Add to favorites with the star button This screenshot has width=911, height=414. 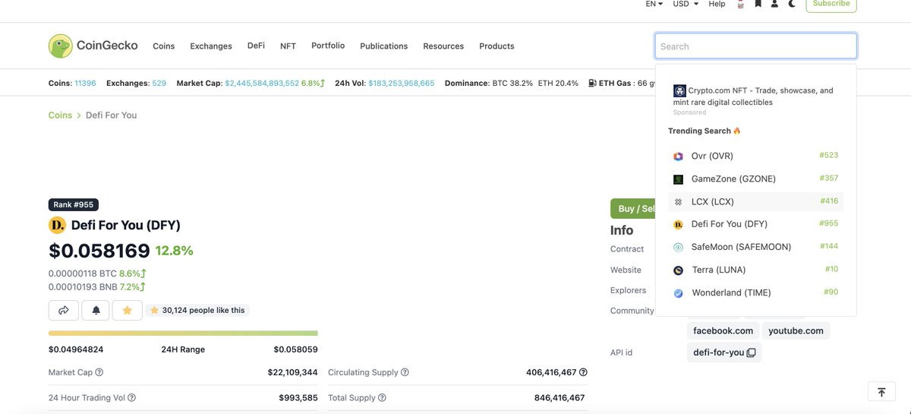pos(127,310)
